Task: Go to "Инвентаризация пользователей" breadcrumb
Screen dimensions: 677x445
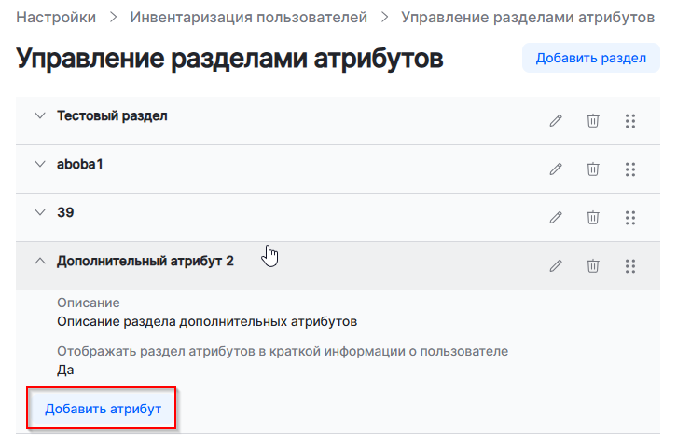Action: 249,17
